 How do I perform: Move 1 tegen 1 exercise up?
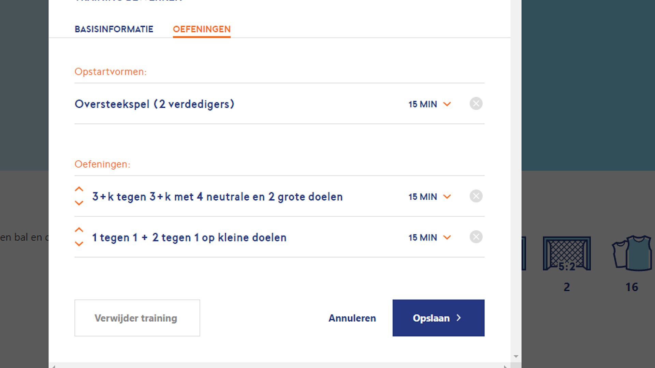pyautogui.click(x=79, y=230)
